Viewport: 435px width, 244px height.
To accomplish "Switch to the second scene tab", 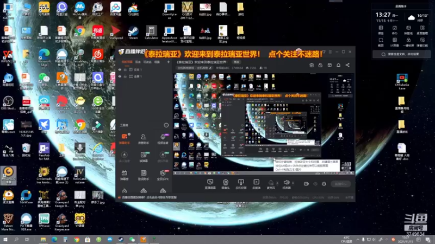I will click(138, 62).
